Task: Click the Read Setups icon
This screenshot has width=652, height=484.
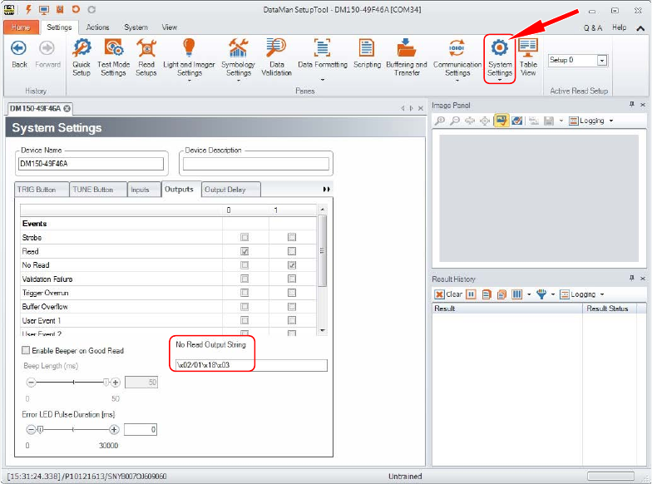Action: click(146, 57)
